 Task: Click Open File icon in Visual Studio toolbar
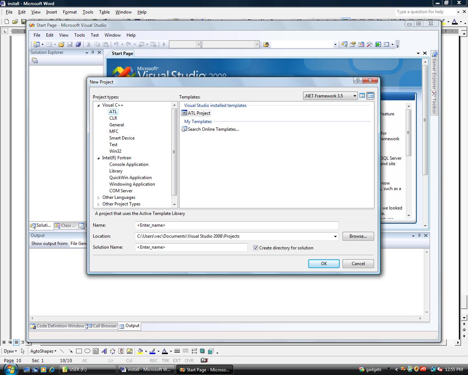61,44
